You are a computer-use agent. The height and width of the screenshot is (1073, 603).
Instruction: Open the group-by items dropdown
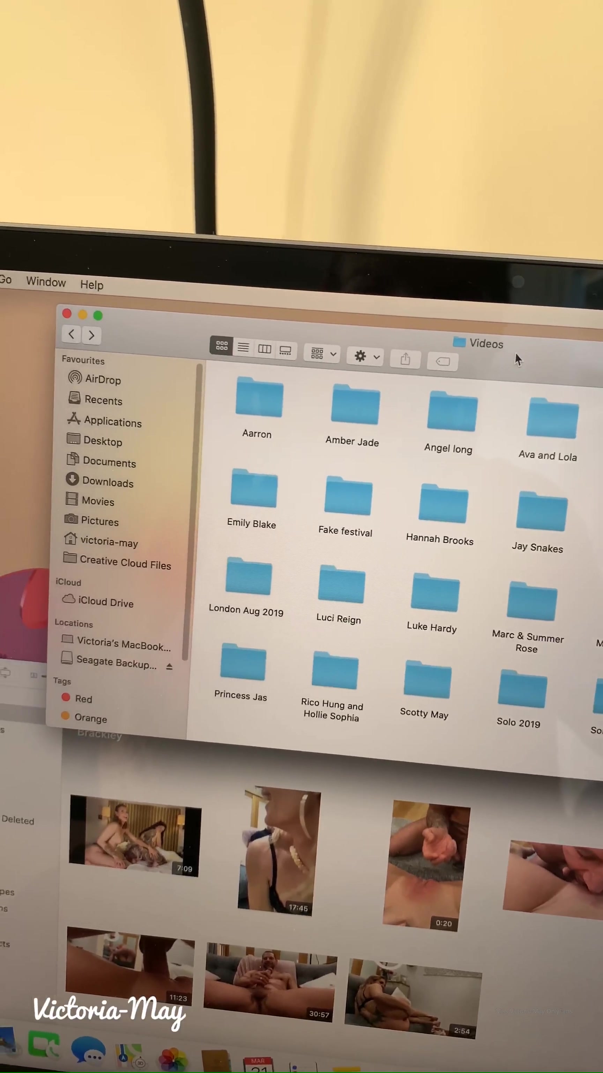(x=322, y=353)
